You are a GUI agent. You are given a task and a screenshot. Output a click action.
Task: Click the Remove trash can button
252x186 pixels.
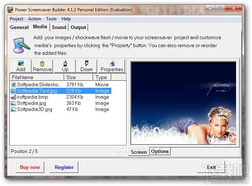[42, 66]
